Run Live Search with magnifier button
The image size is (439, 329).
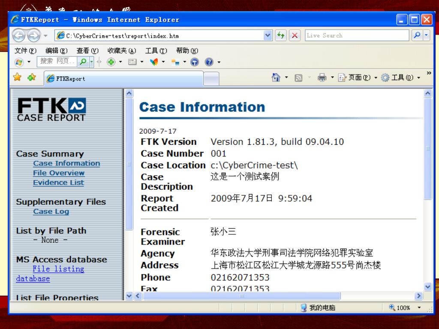(x=417, y=36)
